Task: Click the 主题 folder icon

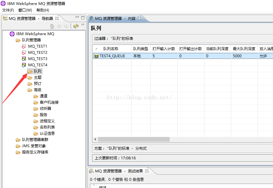Action: [x=30, y=78]
